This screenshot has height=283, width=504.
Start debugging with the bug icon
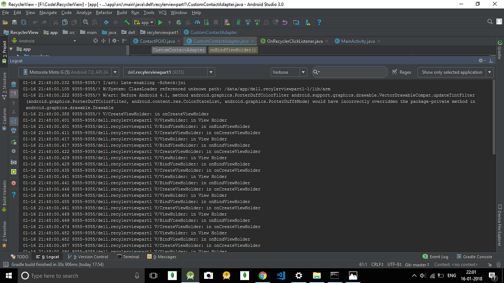point(178,22)
